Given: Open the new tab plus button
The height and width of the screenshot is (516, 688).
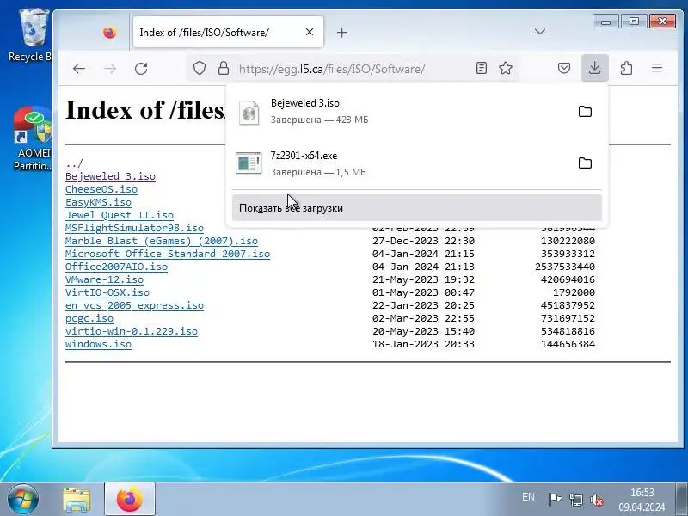Looking at the screenshot, I should (341, 33).
